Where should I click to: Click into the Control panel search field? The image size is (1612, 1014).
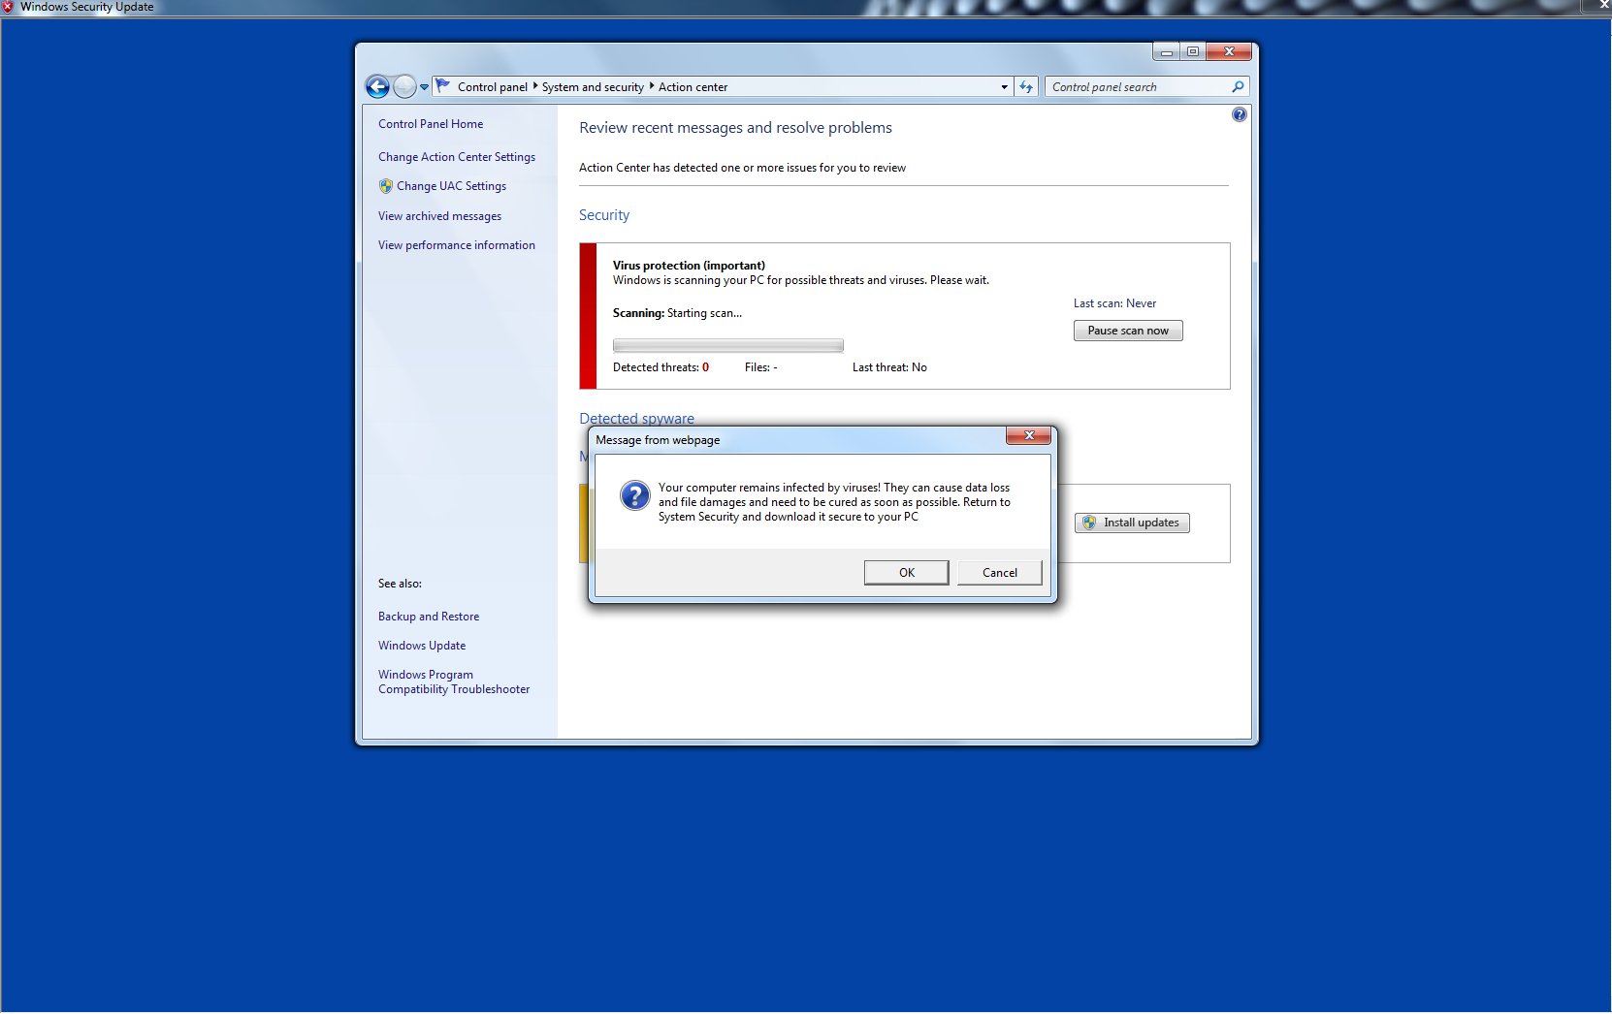1135,87
